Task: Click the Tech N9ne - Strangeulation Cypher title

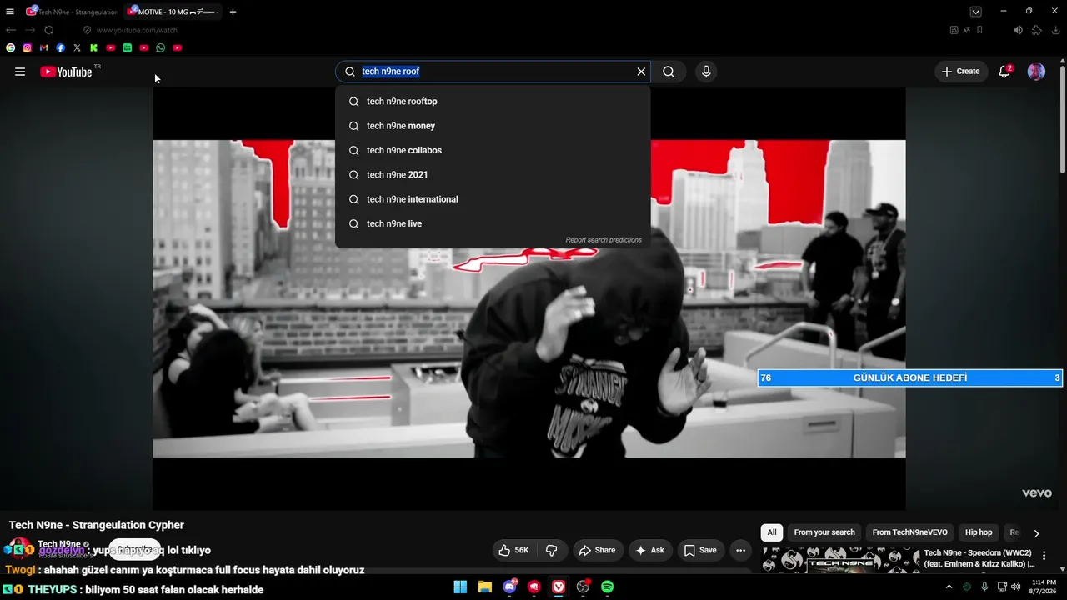Action: tap(97, 525)
